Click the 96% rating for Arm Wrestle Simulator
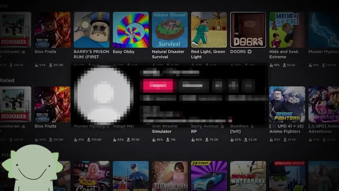Image resolution: width=339 pixels, height=191 pixels. 160,140
